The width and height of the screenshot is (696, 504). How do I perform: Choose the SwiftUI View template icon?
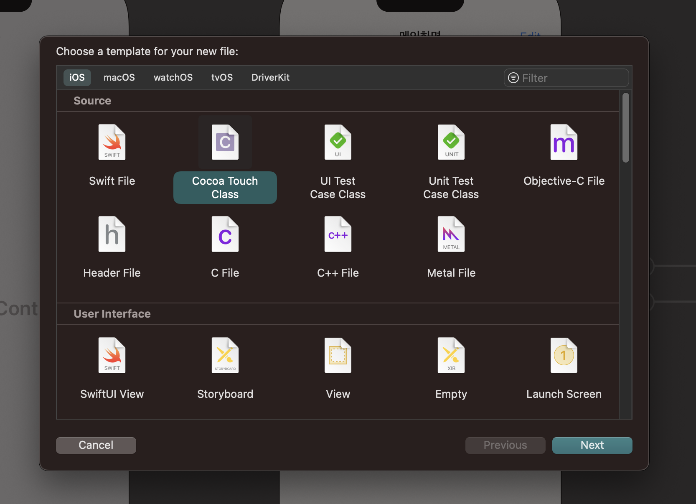coord(112,355)
